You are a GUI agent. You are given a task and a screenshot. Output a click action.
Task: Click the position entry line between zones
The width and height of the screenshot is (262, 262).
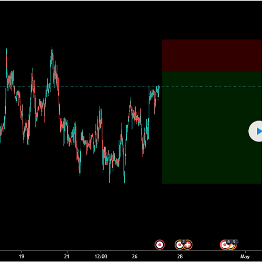pos(212,71)
